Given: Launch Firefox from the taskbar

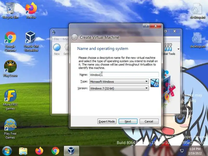Looking at the screenshot, I should (39, 151).
